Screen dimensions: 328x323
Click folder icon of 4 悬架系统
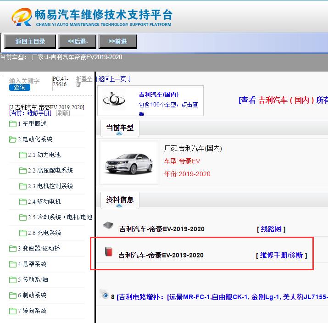pyautogui.click(x=13, y=264)
